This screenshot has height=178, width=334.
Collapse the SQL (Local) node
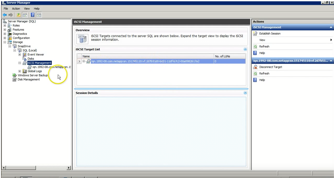(x=15, y=50)
